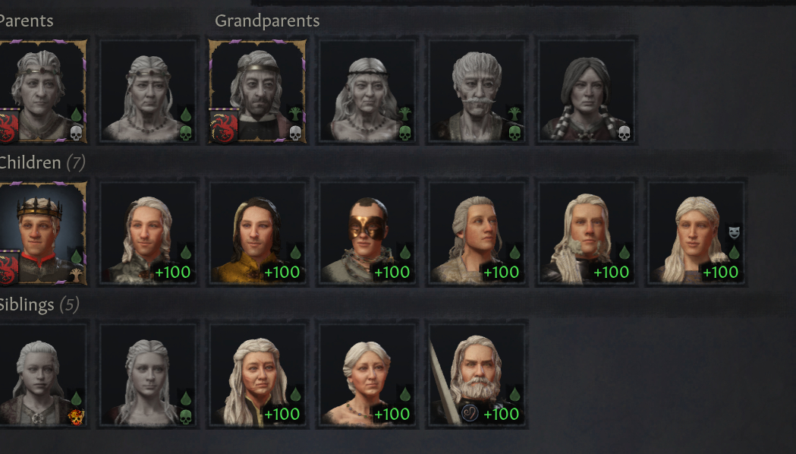Open the crowned child's character portrait
The width and height of the screenshot is (796, 454).
42,232
